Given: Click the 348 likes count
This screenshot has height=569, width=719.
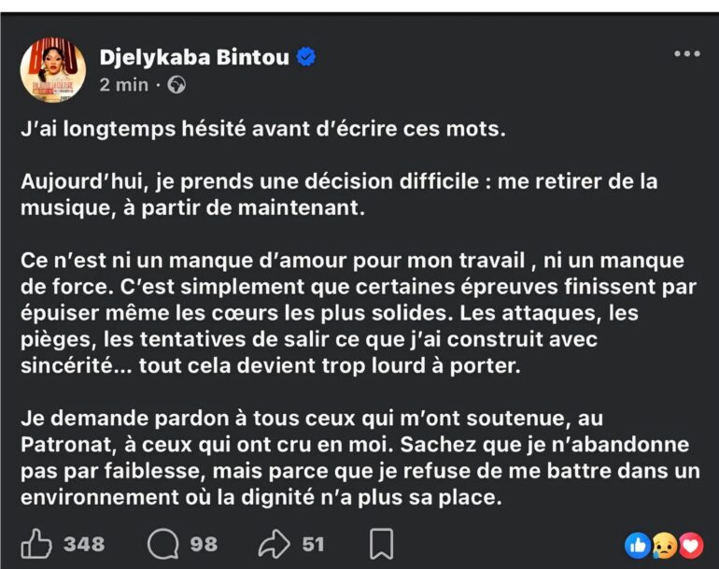Looking at the screenshot, I should point(84,544).
